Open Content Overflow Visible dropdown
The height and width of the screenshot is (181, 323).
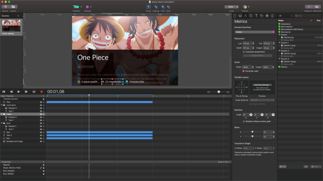pyautogui.click(x=255, y=32)
